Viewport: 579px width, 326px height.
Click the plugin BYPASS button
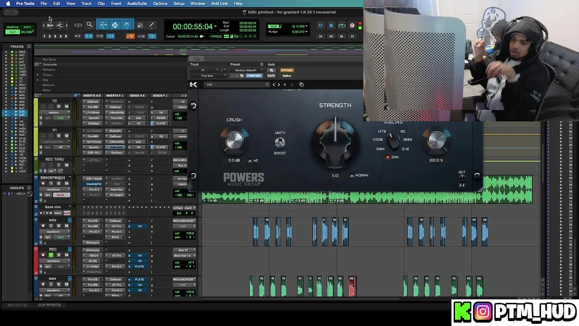coord(287,70)
